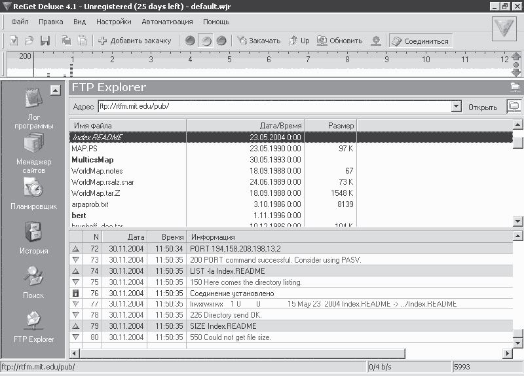Toggle the first speed mode round button
The width and height of the screenshot is (524, 376).
click(190, 41)
